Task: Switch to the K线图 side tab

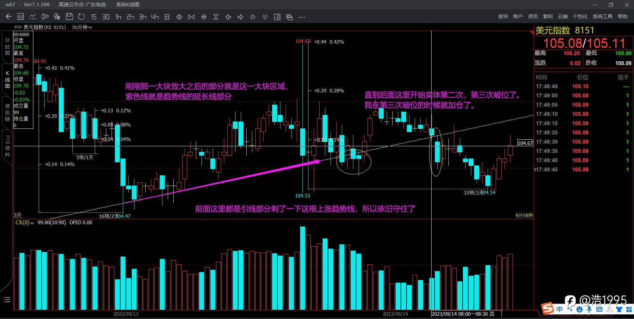Action: pos(7,79)
